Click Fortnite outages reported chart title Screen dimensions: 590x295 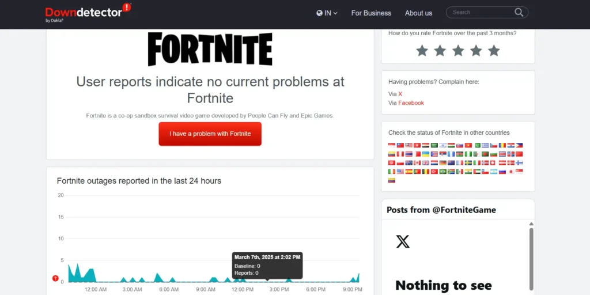(x=139, y=181)
